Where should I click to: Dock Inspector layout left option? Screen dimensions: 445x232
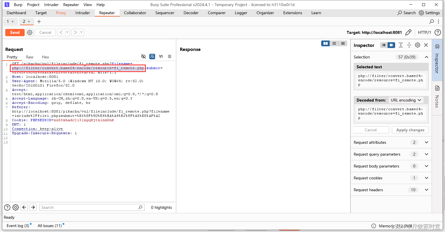click(x=384, y=45)
